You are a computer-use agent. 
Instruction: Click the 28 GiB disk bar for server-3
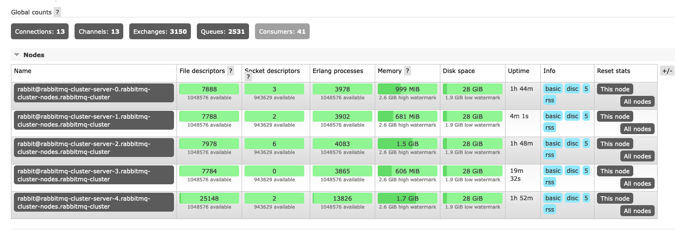(x=473, y=171)
